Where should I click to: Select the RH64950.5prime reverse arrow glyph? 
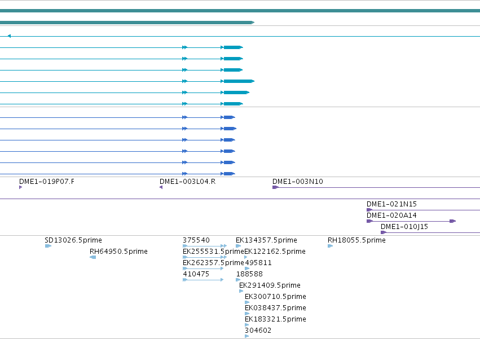[93, 257]
